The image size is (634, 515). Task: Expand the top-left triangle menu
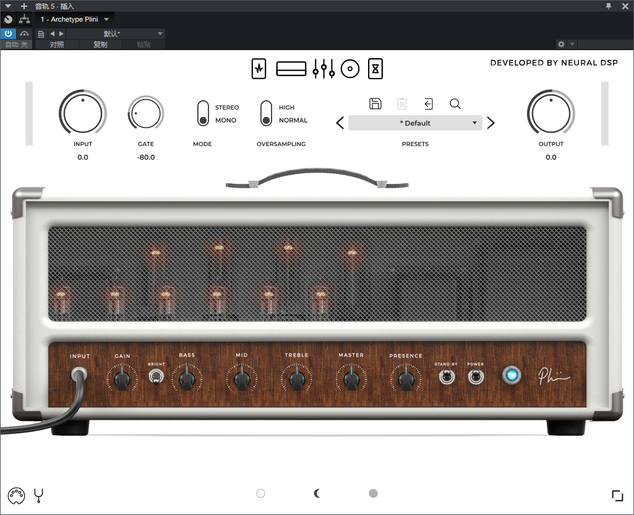tap(7, 6)
